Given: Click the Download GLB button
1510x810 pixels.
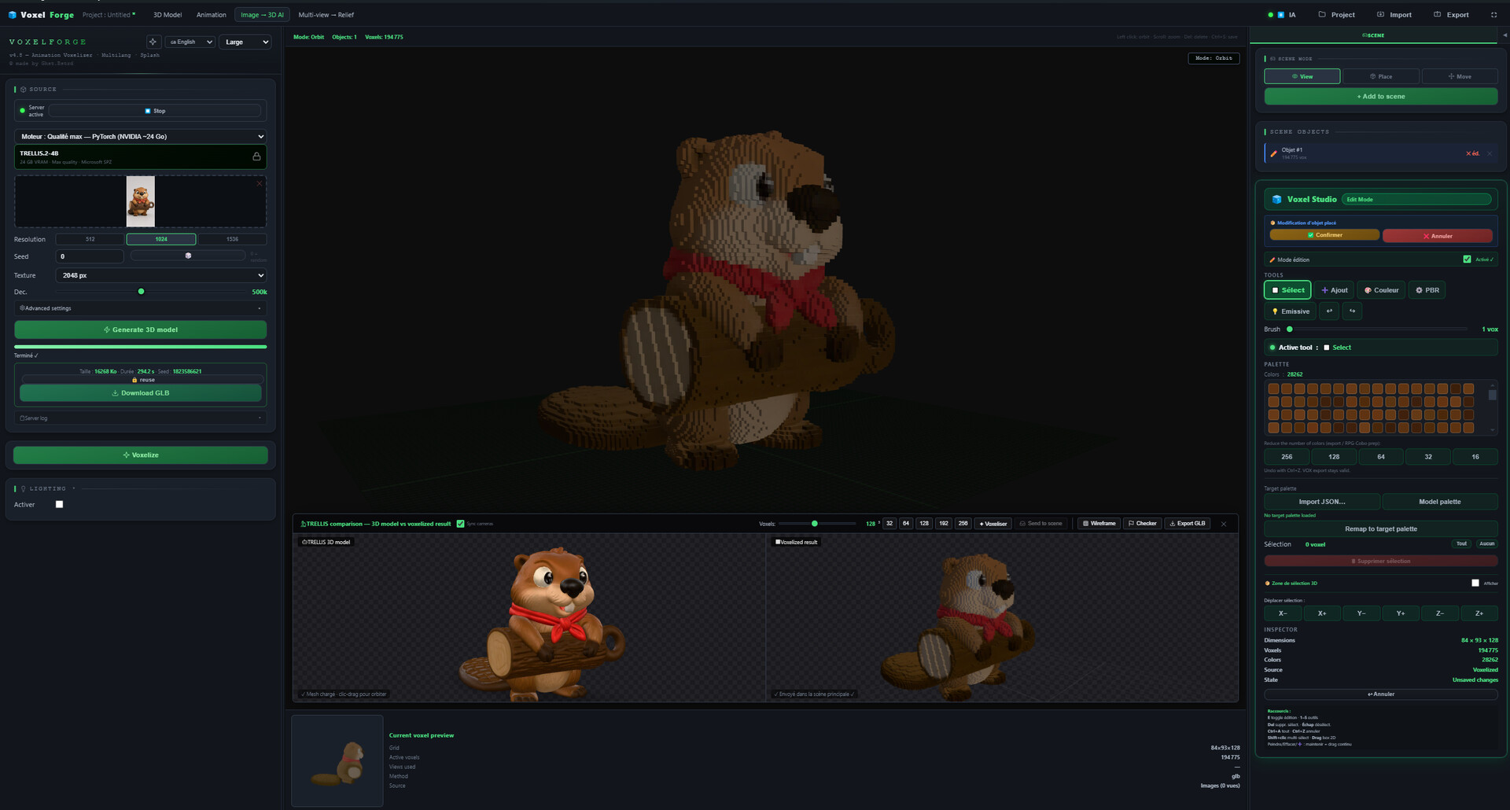Looking at the screenshot, I should (141, 393).
